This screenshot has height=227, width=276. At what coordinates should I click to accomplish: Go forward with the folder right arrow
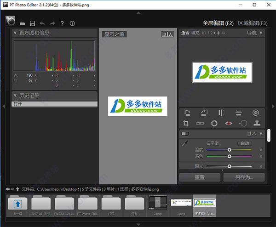(12, 189)
